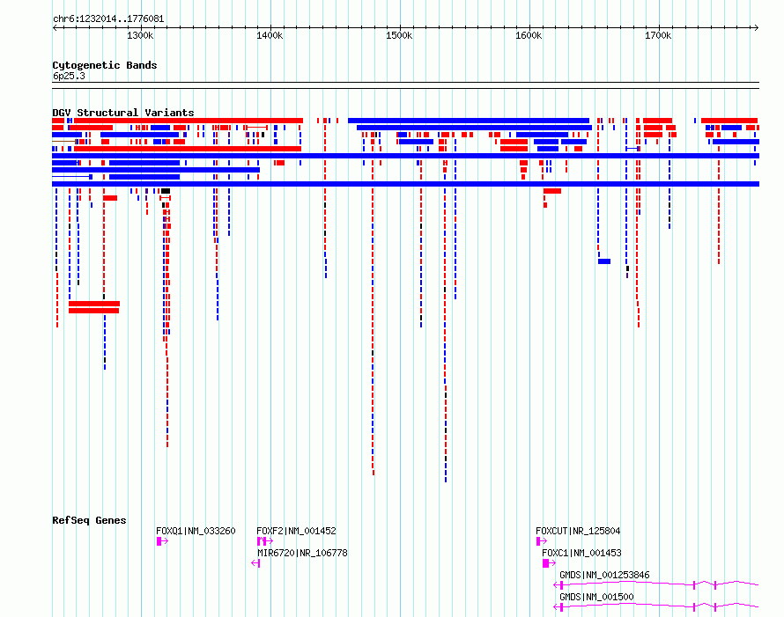Select the FOXQ1 gene glyph arrow
The image size is (784, 617).
162,541
